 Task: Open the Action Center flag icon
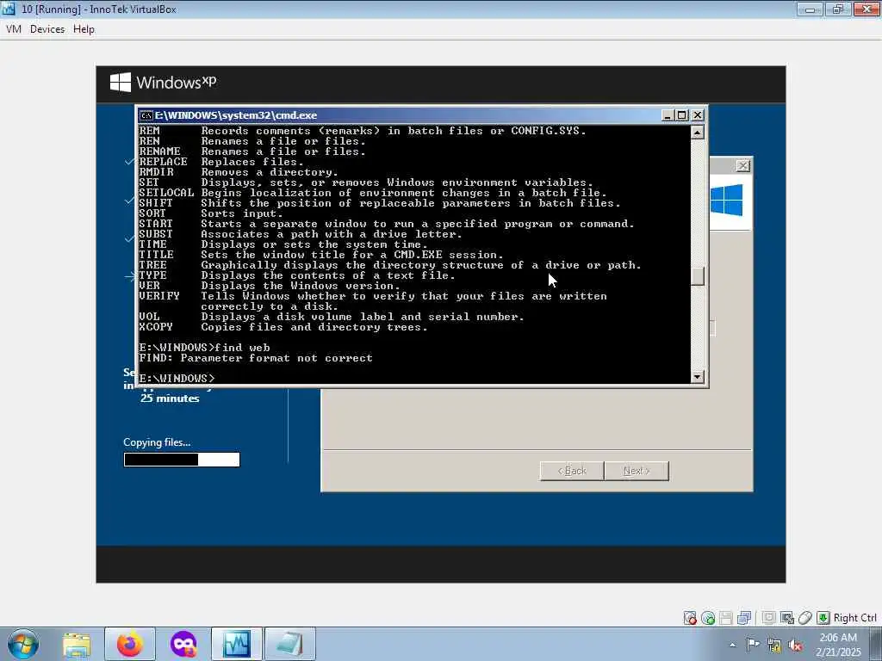point(753,645)
